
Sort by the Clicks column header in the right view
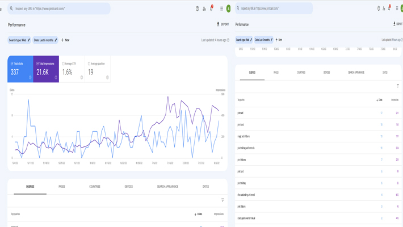[x=380, y=100]
